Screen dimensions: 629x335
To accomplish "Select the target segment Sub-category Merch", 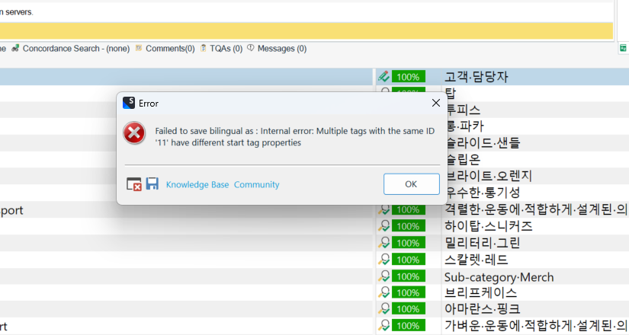I will (x=499, y=277).
